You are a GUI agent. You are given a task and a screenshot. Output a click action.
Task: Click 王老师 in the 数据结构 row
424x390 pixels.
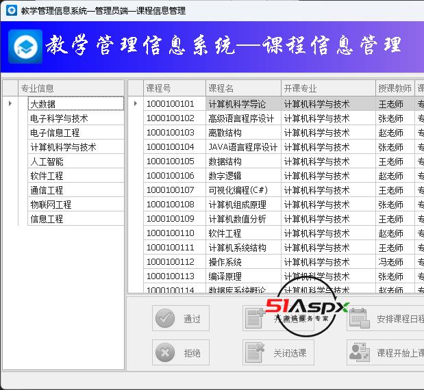coord(395,161)
